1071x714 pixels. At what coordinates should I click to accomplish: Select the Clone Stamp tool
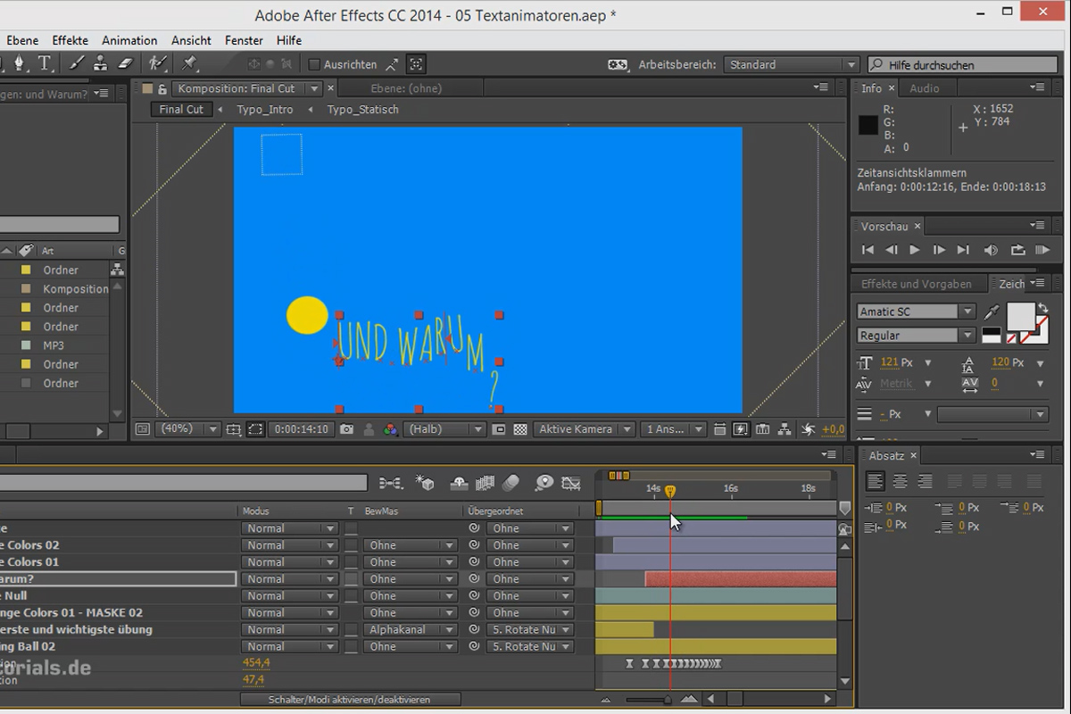tap(101, 63)
